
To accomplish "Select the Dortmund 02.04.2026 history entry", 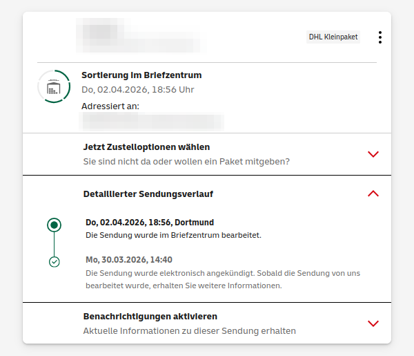I will (150, 223).
